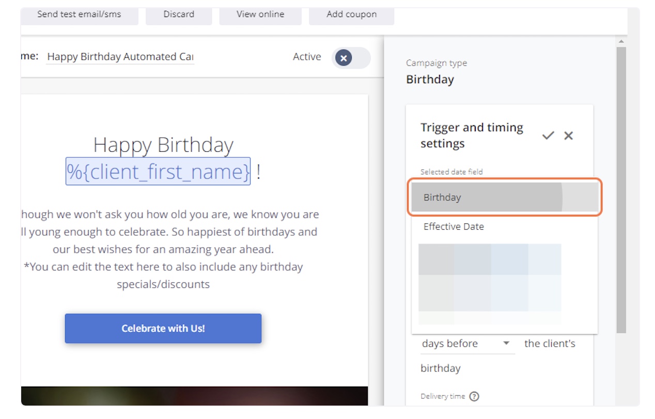Open the days before dropdown
655x419 pixels.
(x=467, y=344)
